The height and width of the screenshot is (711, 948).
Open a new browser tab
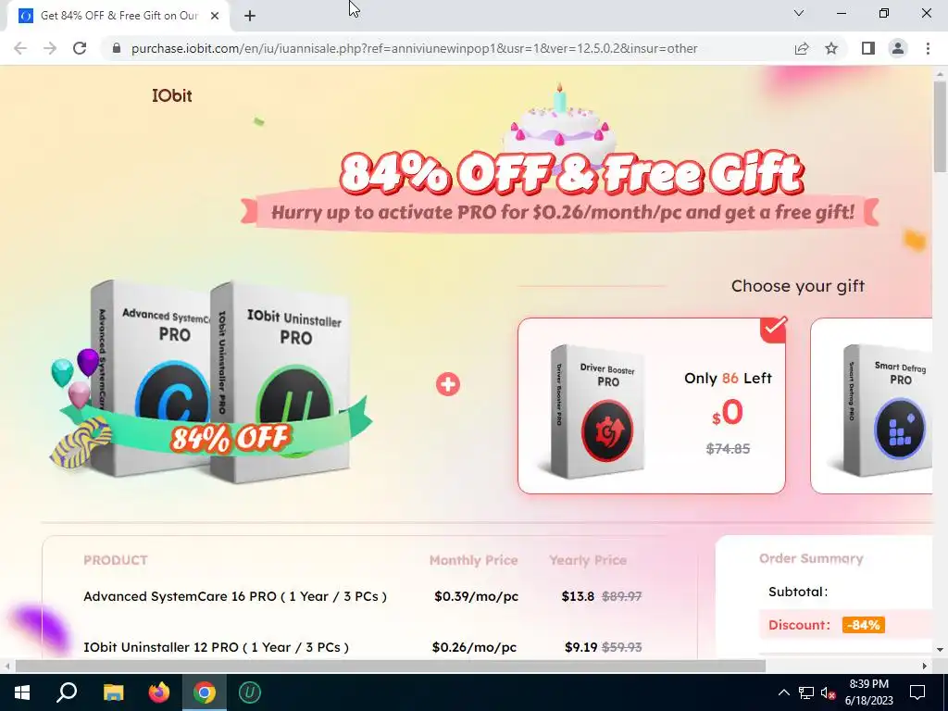(x=250, y=16)
